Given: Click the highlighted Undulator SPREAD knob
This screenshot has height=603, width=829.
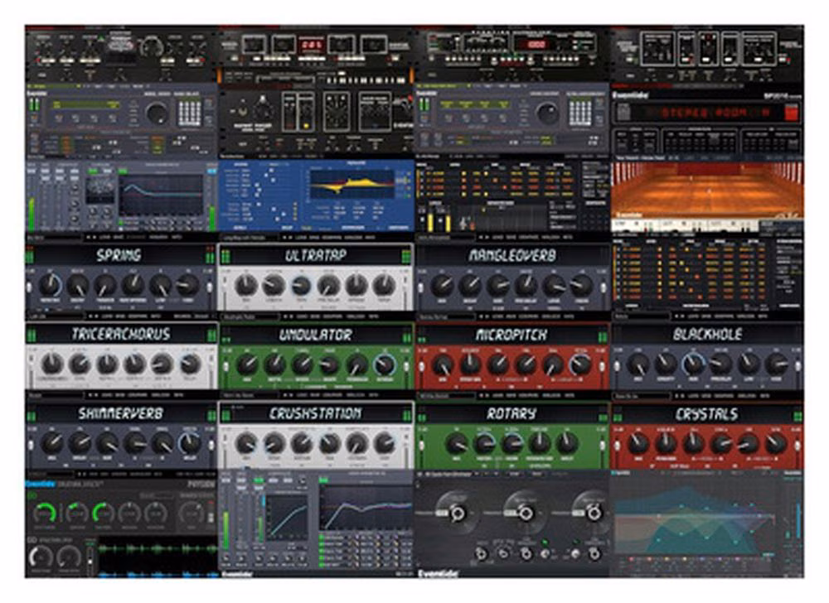Looking at the screenshot, I should click(385, 364).
